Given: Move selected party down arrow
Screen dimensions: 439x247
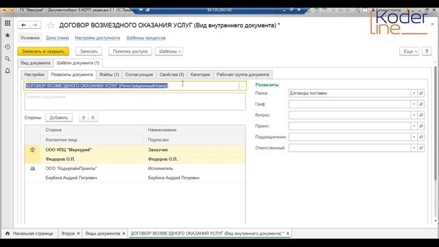Looking at the screenshot, I should click(93, 117).
